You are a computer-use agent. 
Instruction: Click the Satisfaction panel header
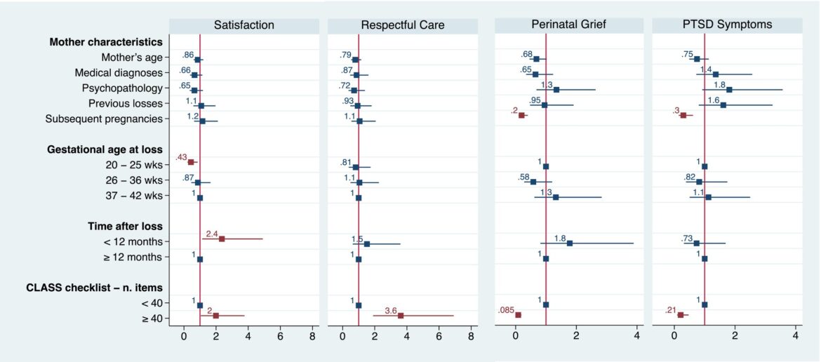(x=243, y=25)
